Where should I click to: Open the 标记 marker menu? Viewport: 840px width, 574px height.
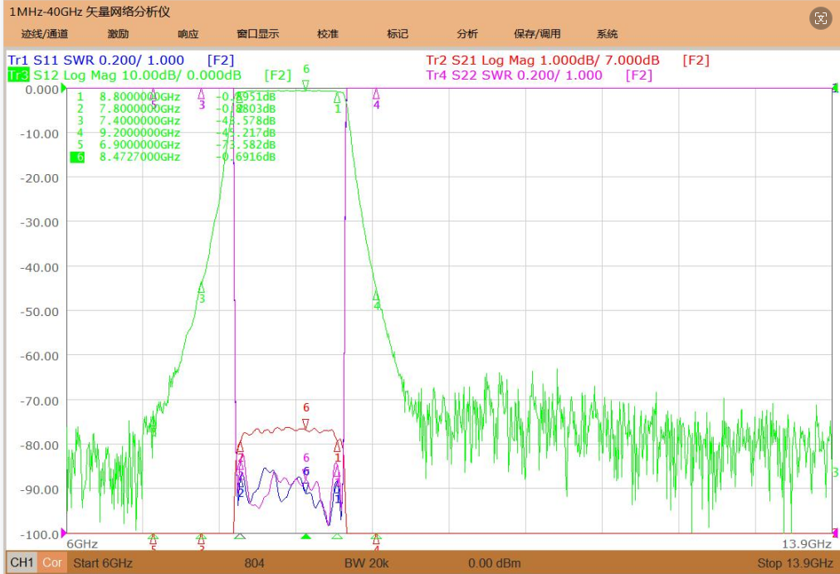coord(397,34)
